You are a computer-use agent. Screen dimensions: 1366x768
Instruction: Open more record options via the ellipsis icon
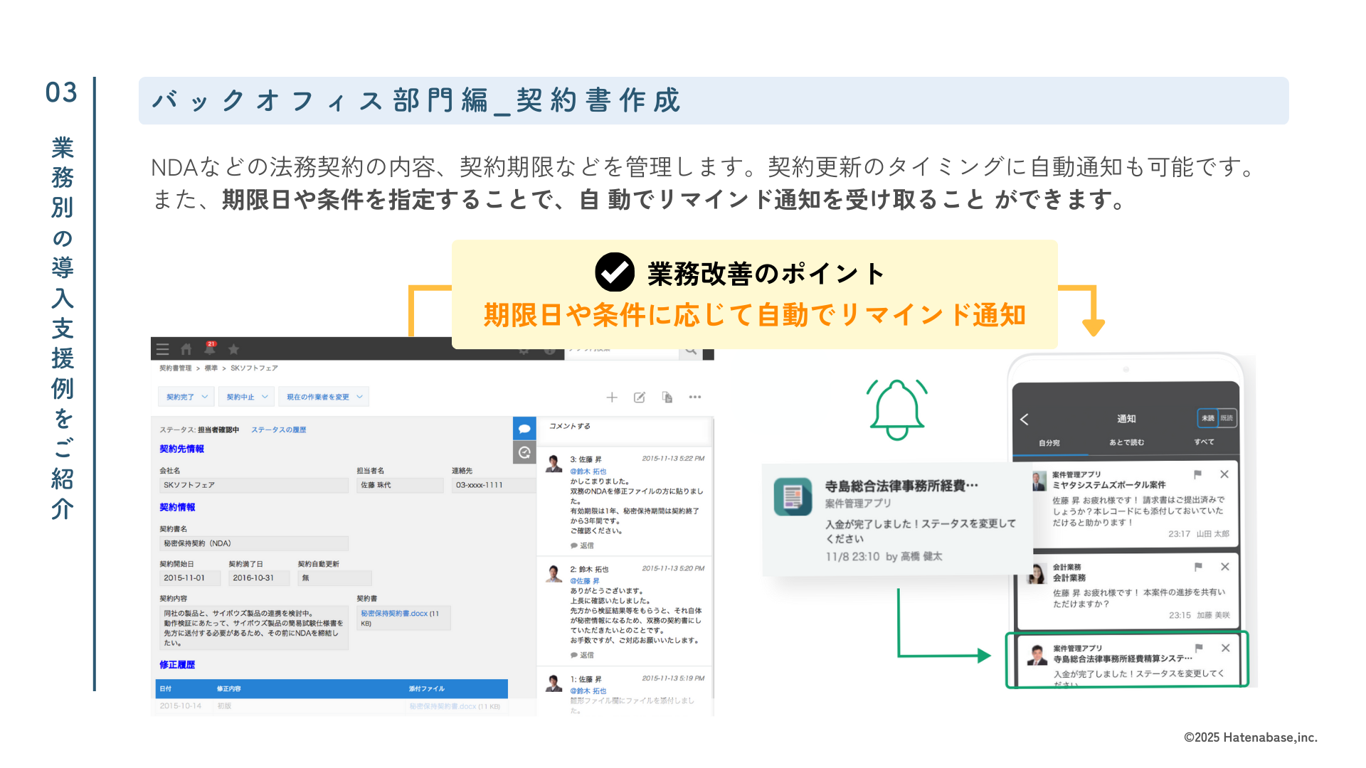click(x=694, y=397)
